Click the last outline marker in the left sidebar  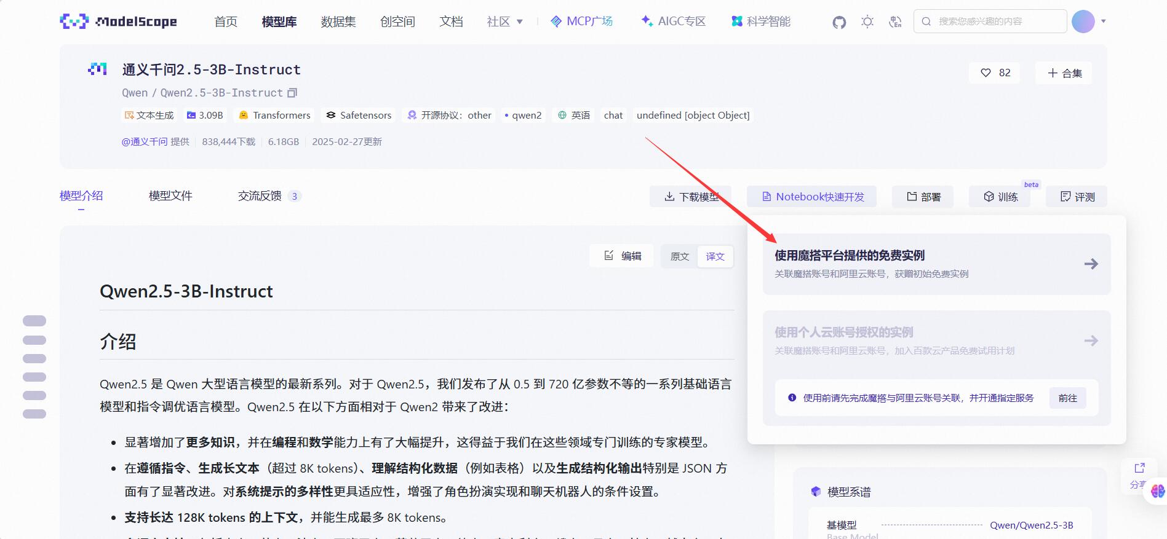point(34,414)
